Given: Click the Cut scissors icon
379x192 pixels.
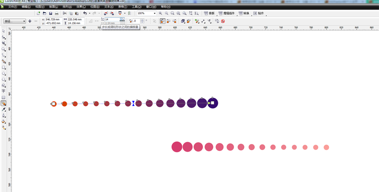Looking at the screenshot, I should [x=65, y=13].
